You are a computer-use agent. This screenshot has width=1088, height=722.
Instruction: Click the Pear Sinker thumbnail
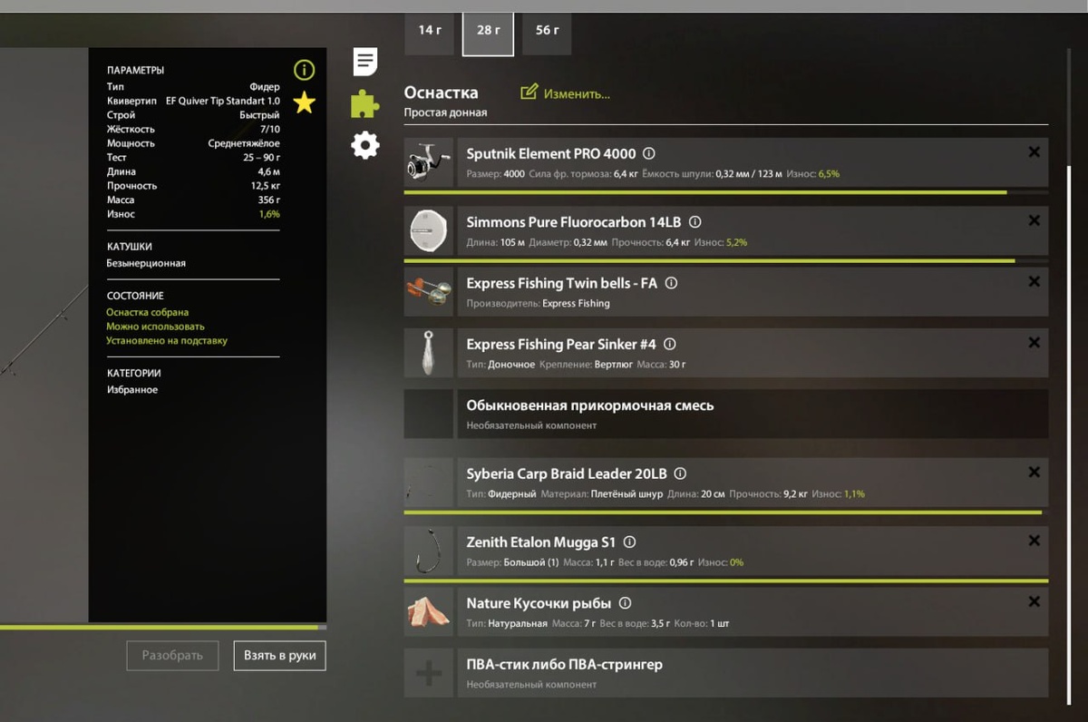coord(428,353)
